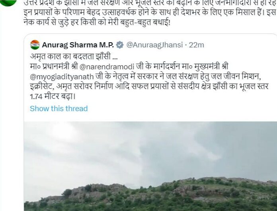Click the top tweet line mentioning उत्तर प्रदेश

pyautogui.click(x=150, y=3)
